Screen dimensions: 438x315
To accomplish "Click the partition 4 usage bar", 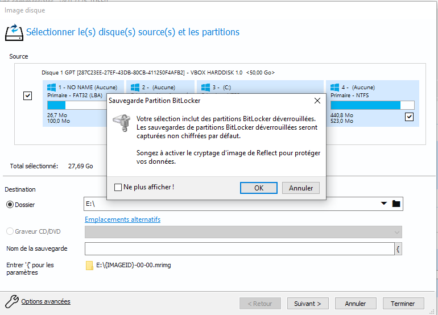I will coord(372,105).
